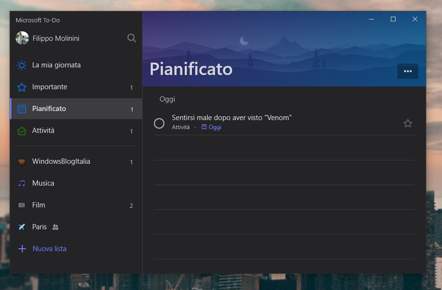Mark the Venom task as important with star
The width and height of the screenshot is (442, 290).
(407, 123)
